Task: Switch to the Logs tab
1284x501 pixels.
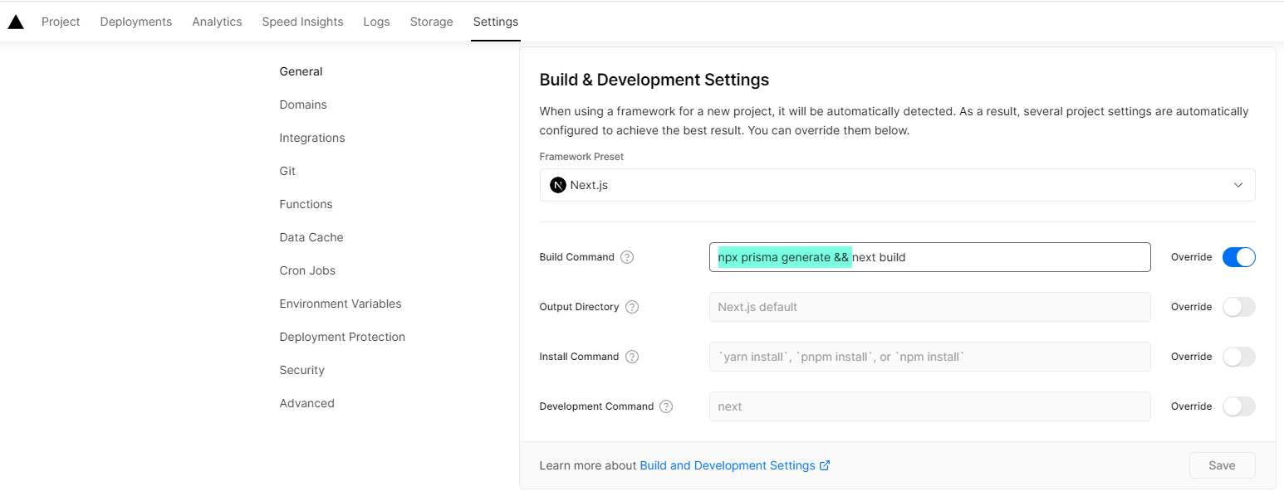Action: tap(376, 22)
